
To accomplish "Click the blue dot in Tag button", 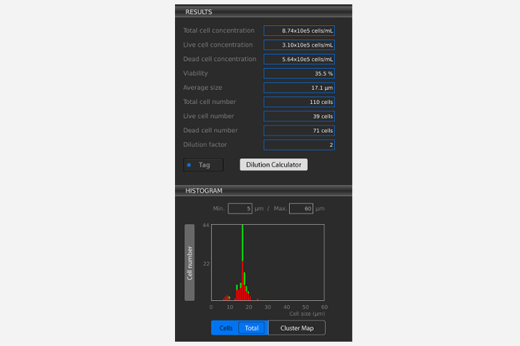I will coord(189,164).
